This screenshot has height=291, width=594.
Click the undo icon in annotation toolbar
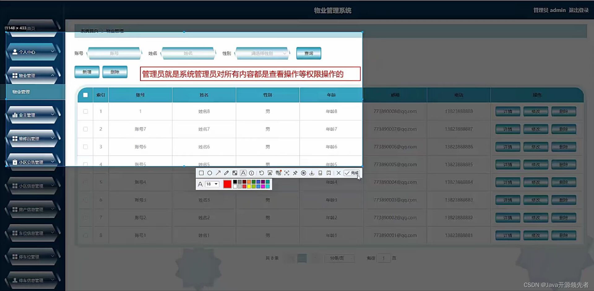pos(261,173)
